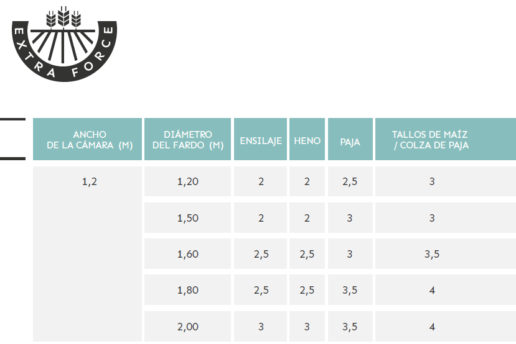The height and width of the screenshot is (344, 516).
Task: Click Paja value 3 in 1,50 row
Action: click(x=350, y=217)
